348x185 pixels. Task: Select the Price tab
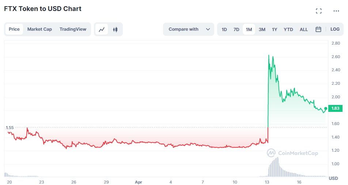[x=14, y=29]
